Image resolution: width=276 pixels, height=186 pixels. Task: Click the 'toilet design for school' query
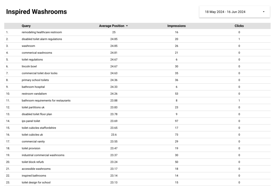(x=36, y=182)
